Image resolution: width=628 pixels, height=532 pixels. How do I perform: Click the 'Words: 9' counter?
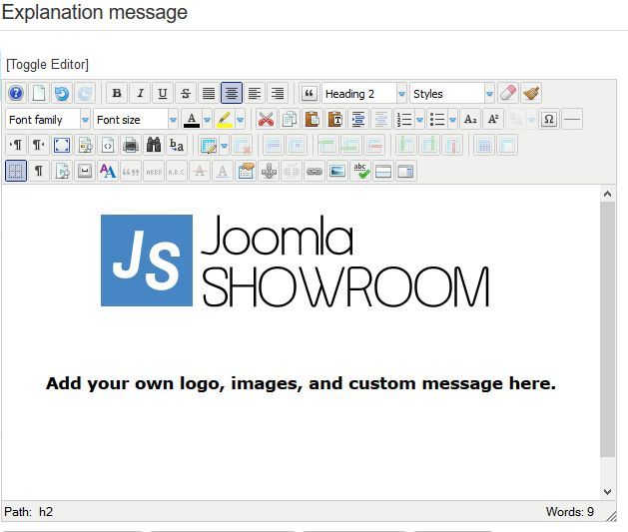pyautogui.click(x=569, y=512)
